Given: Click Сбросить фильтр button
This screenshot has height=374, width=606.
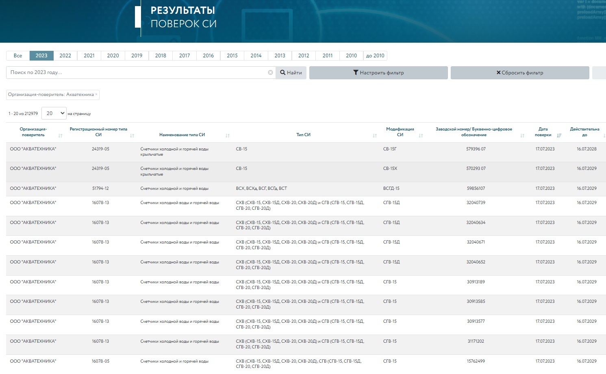Looking at the screenshot, I should pyautogui.click(x=520, y=73).
